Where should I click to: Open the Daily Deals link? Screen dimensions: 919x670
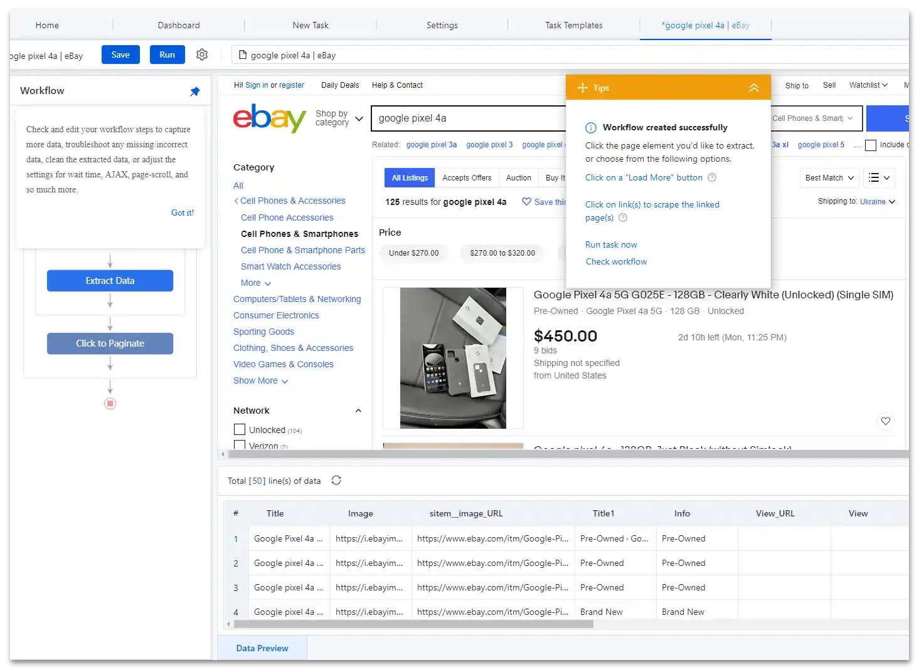340,85
